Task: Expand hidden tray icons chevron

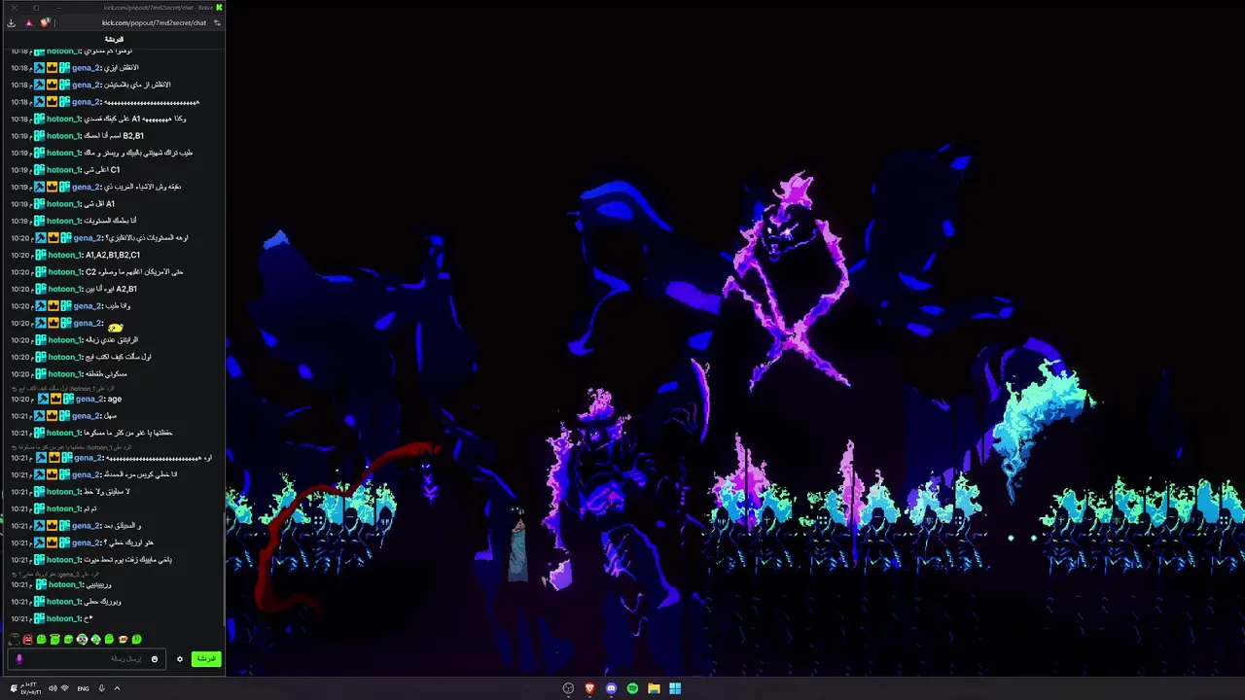Action: click(x=117, y=688)
